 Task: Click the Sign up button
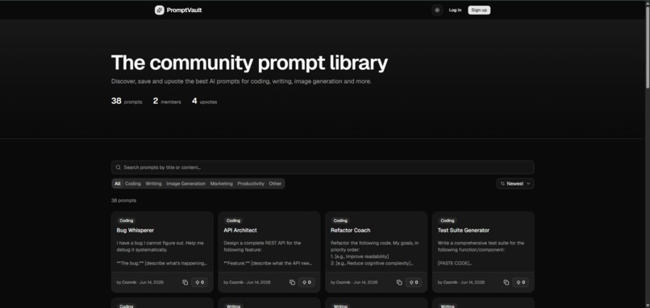pyautogui.click(x=479, y=10)
